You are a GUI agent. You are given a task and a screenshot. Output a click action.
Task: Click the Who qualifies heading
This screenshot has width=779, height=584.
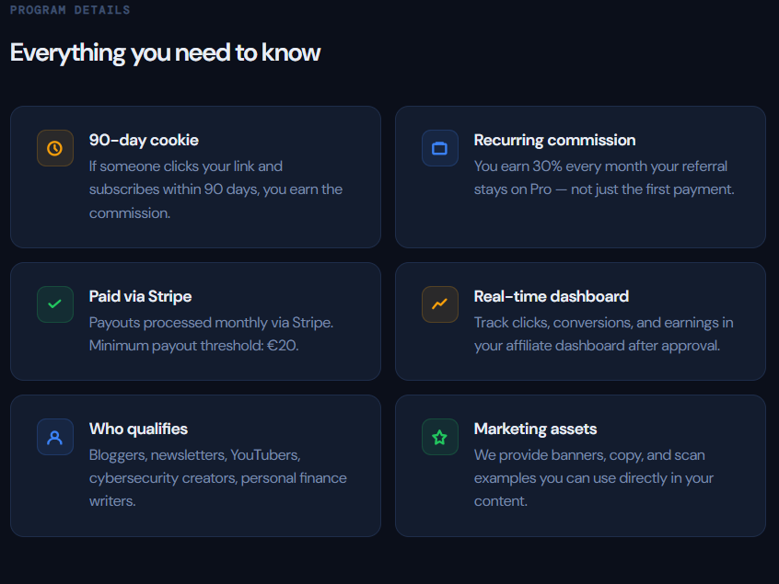tap(138, 429)
